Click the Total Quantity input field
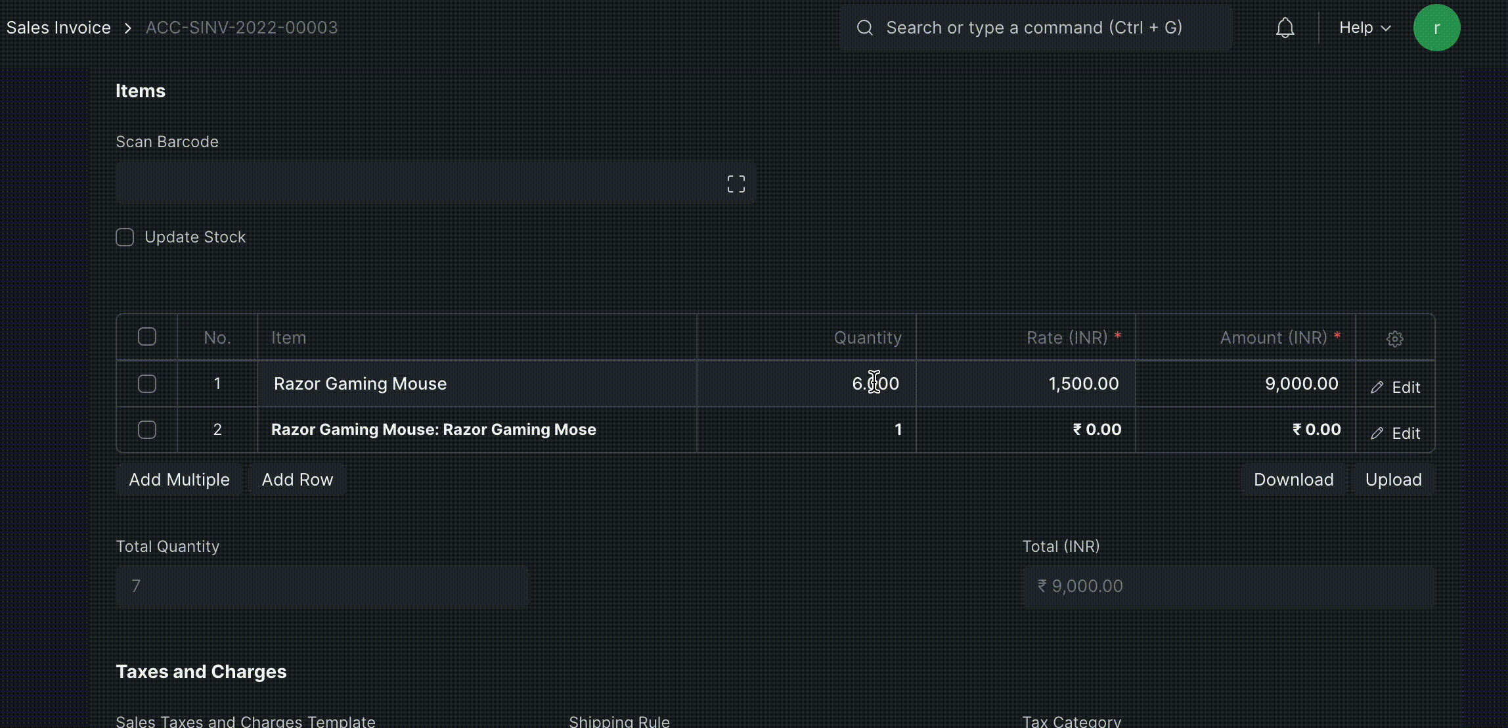 click(322, 586)
